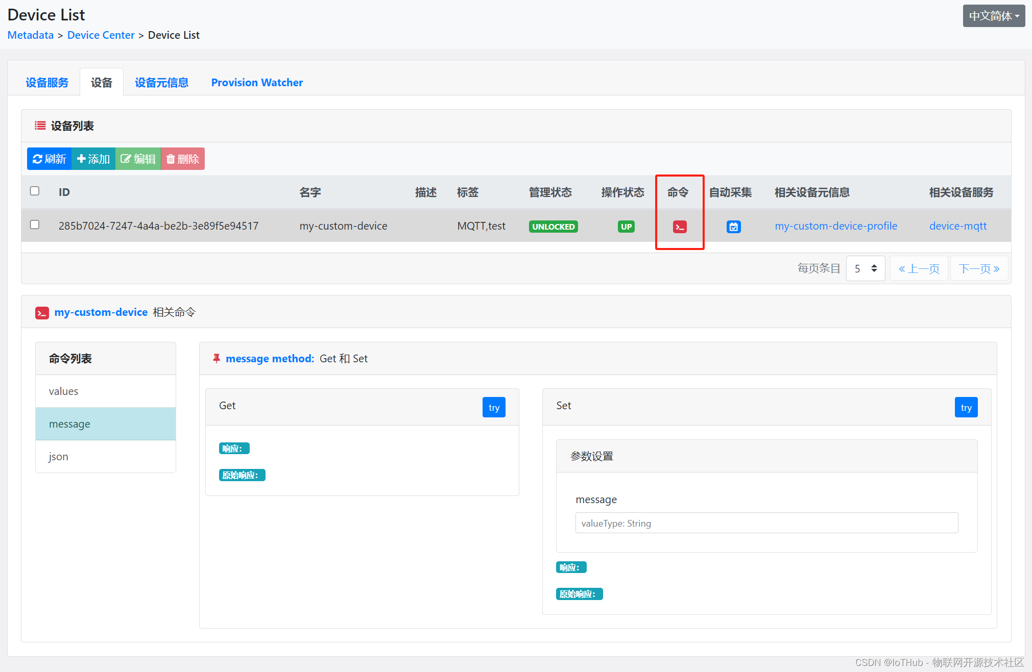Click the 原始响应 badge under Set
Viewport: 1032px width, 672px height.
(x=579, y=594)
